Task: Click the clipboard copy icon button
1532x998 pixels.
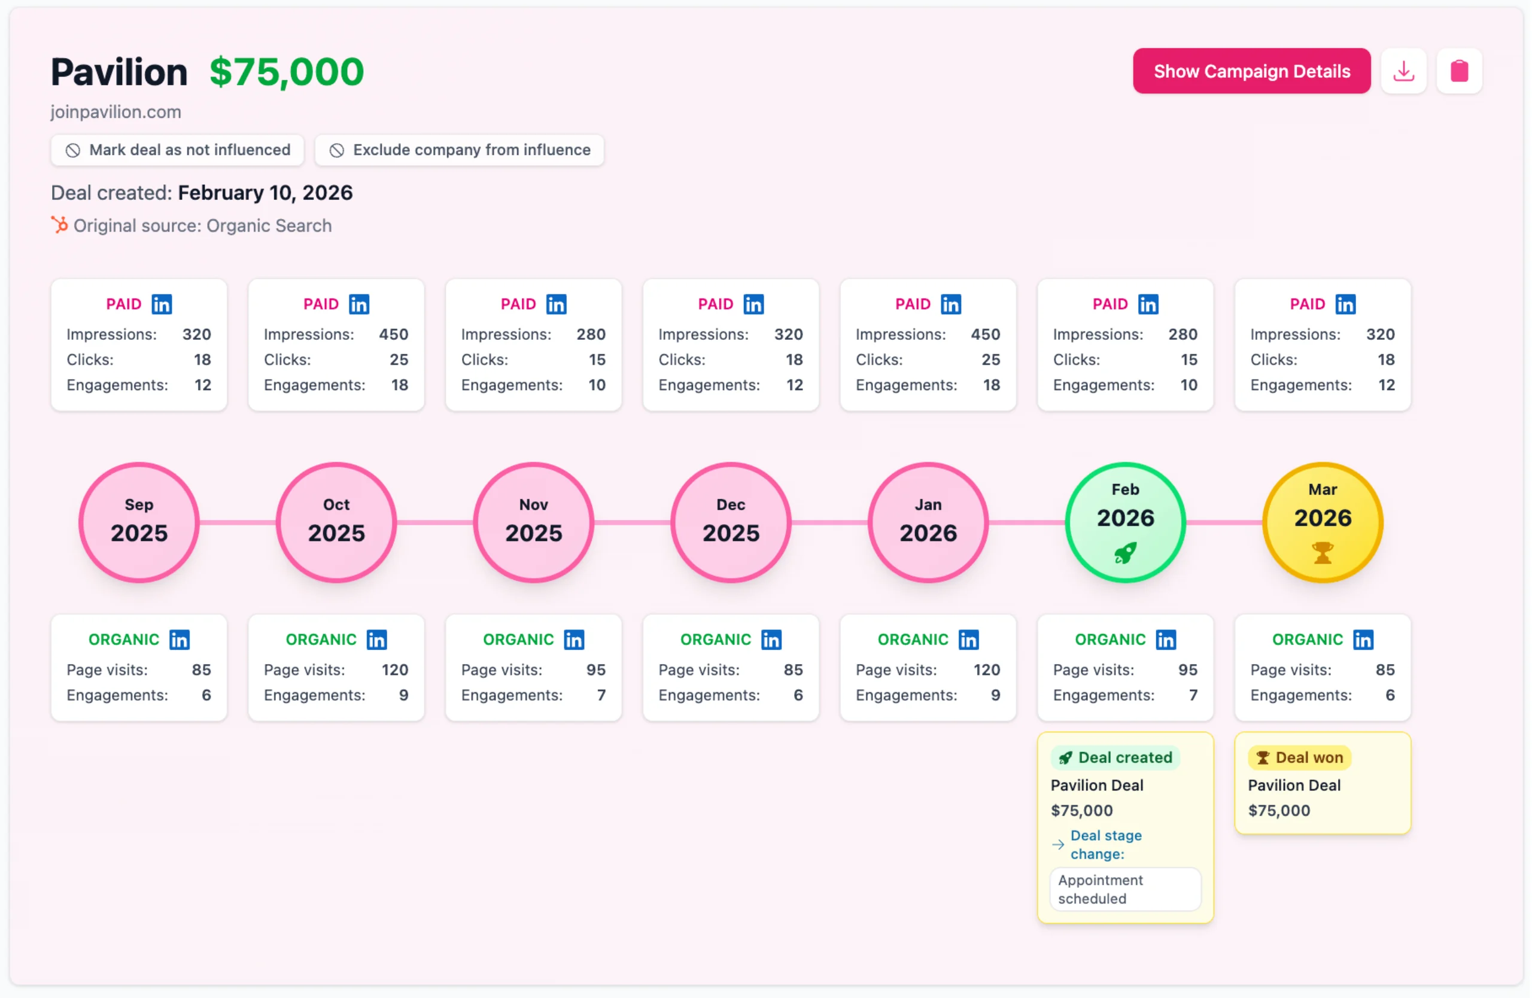Action: click(x=1458, y=71)
